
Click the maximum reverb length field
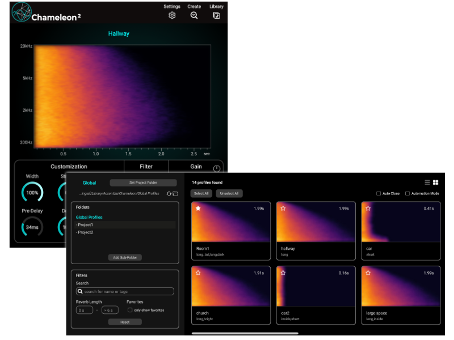pyautogui.click(x=110, y=310)
